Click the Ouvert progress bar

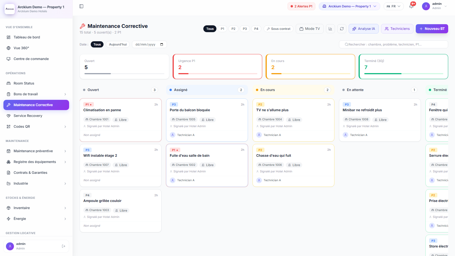[x=125, y=74]
